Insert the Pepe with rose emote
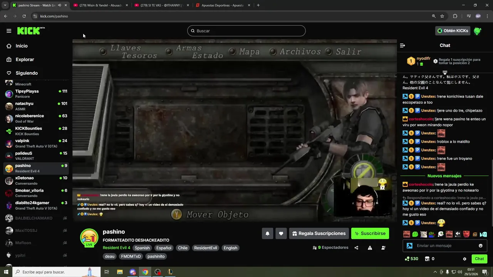The width and height of the screenshot is (493, 277). pyautogui.click(x=432, y=234)
